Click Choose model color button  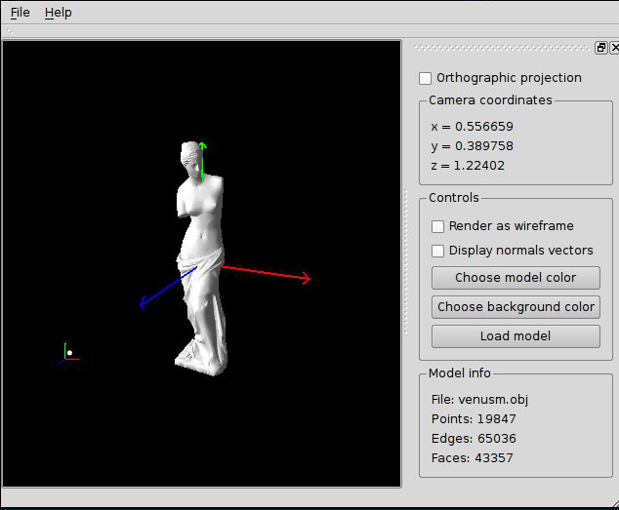pos(516,278)
